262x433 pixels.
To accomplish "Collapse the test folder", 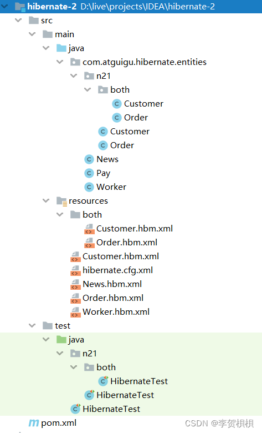I will click(x=32, y=325).
